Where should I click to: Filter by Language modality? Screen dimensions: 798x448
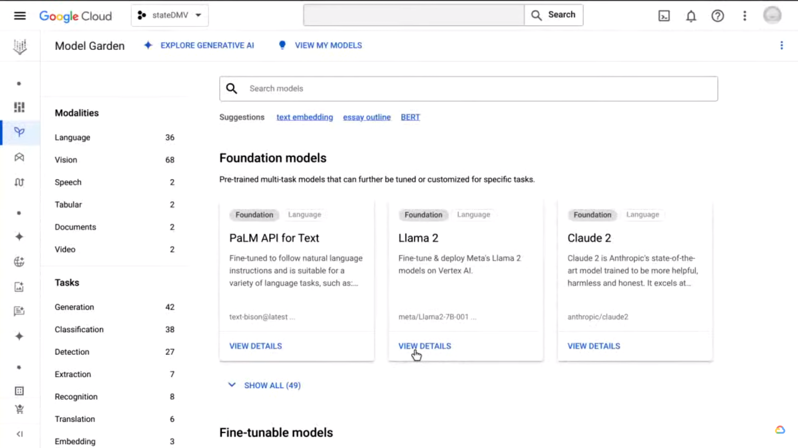pos(114,137)
